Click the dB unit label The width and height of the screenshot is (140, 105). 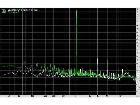tap(137, 9)
